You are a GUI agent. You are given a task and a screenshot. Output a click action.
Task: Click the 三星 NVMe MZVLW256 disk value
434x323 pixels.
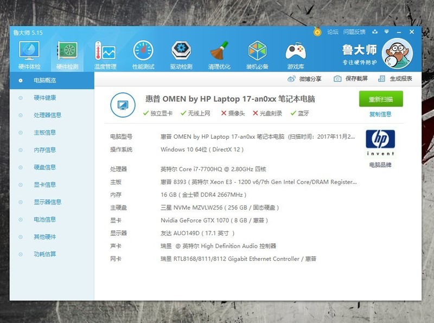click(x=220, y=208)
